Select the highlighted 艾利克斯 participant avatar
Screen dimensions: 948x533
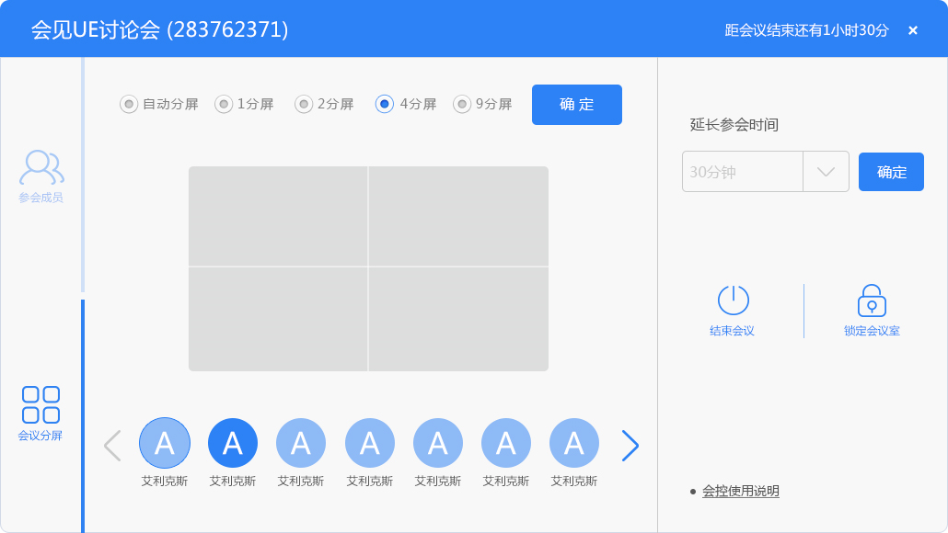[x=233, y=442]
